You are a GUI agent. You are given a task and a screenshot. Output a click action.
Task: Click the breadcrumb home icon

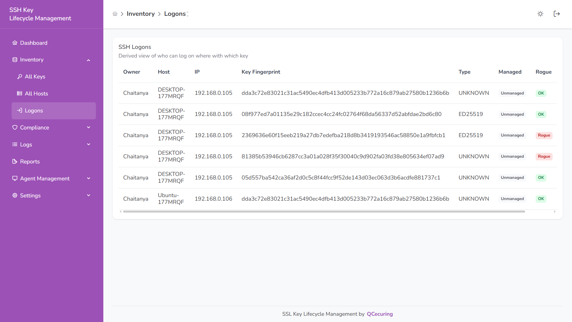coord(115,14)
